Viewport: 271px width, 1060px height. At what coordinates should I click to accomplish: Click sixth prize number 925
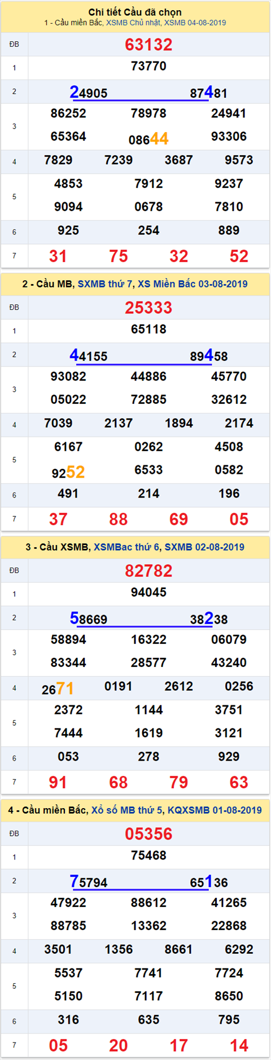tap(68, 231)
